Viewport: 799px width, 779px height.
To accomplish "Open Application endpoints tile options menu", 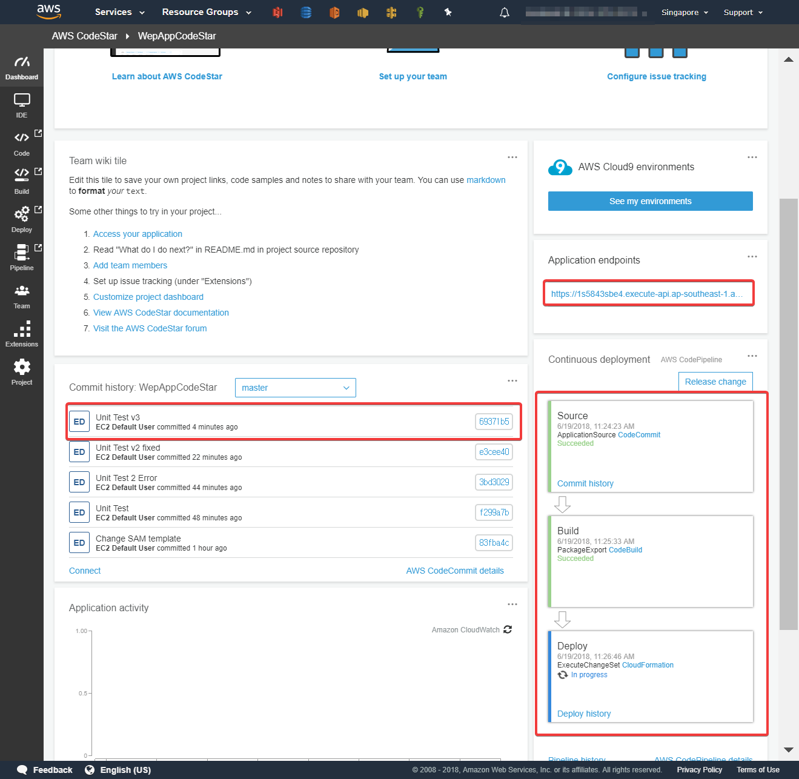I will (752, 257).
